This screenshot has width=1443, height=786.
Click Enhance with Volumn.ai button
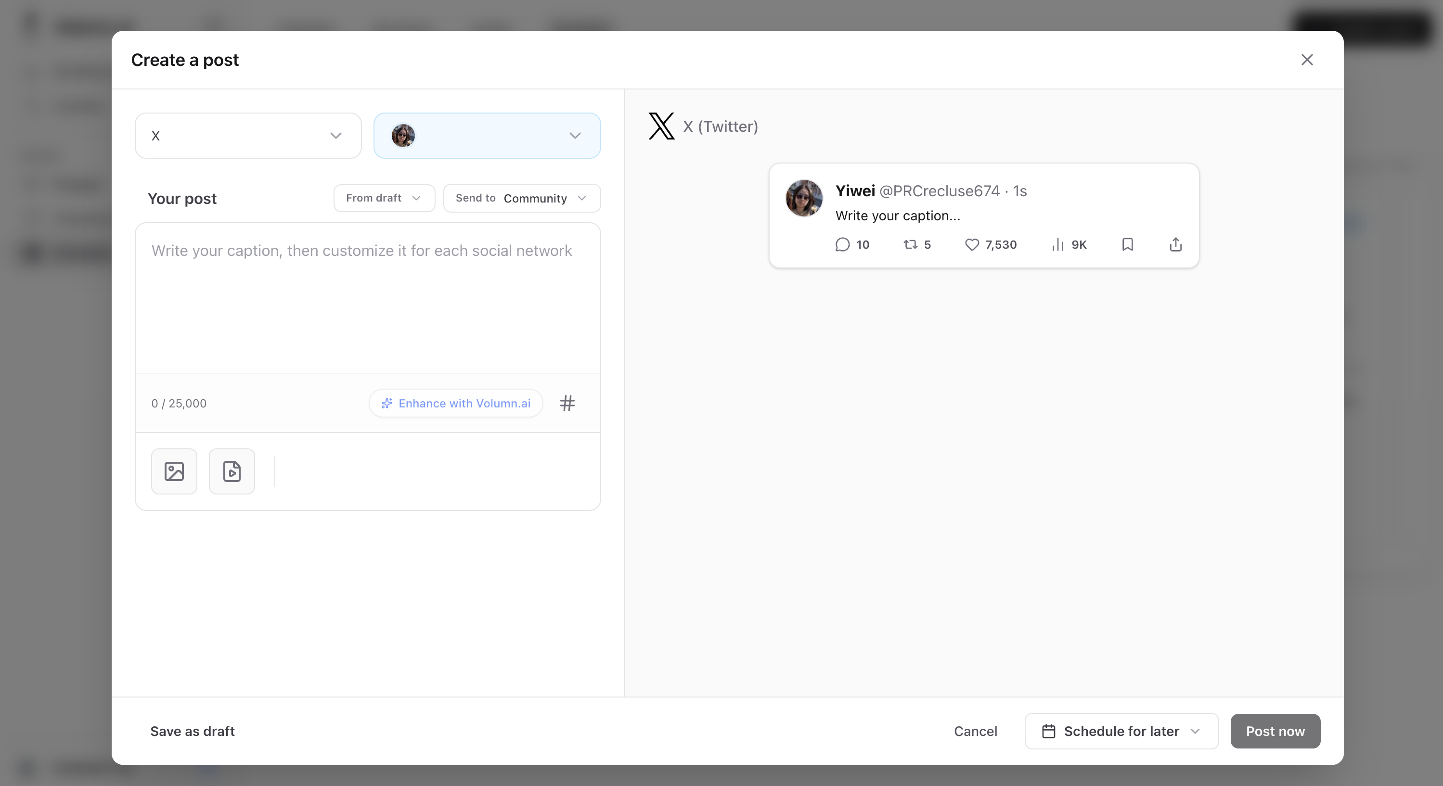tap(455, 403)
